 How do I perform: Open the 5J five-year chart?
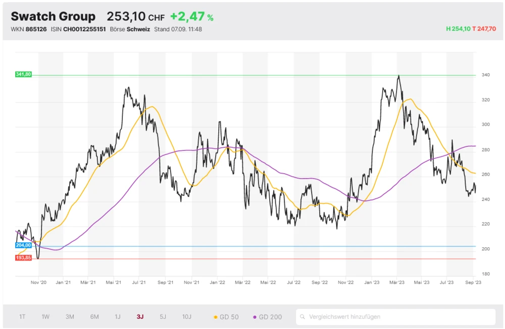point(163,317)
